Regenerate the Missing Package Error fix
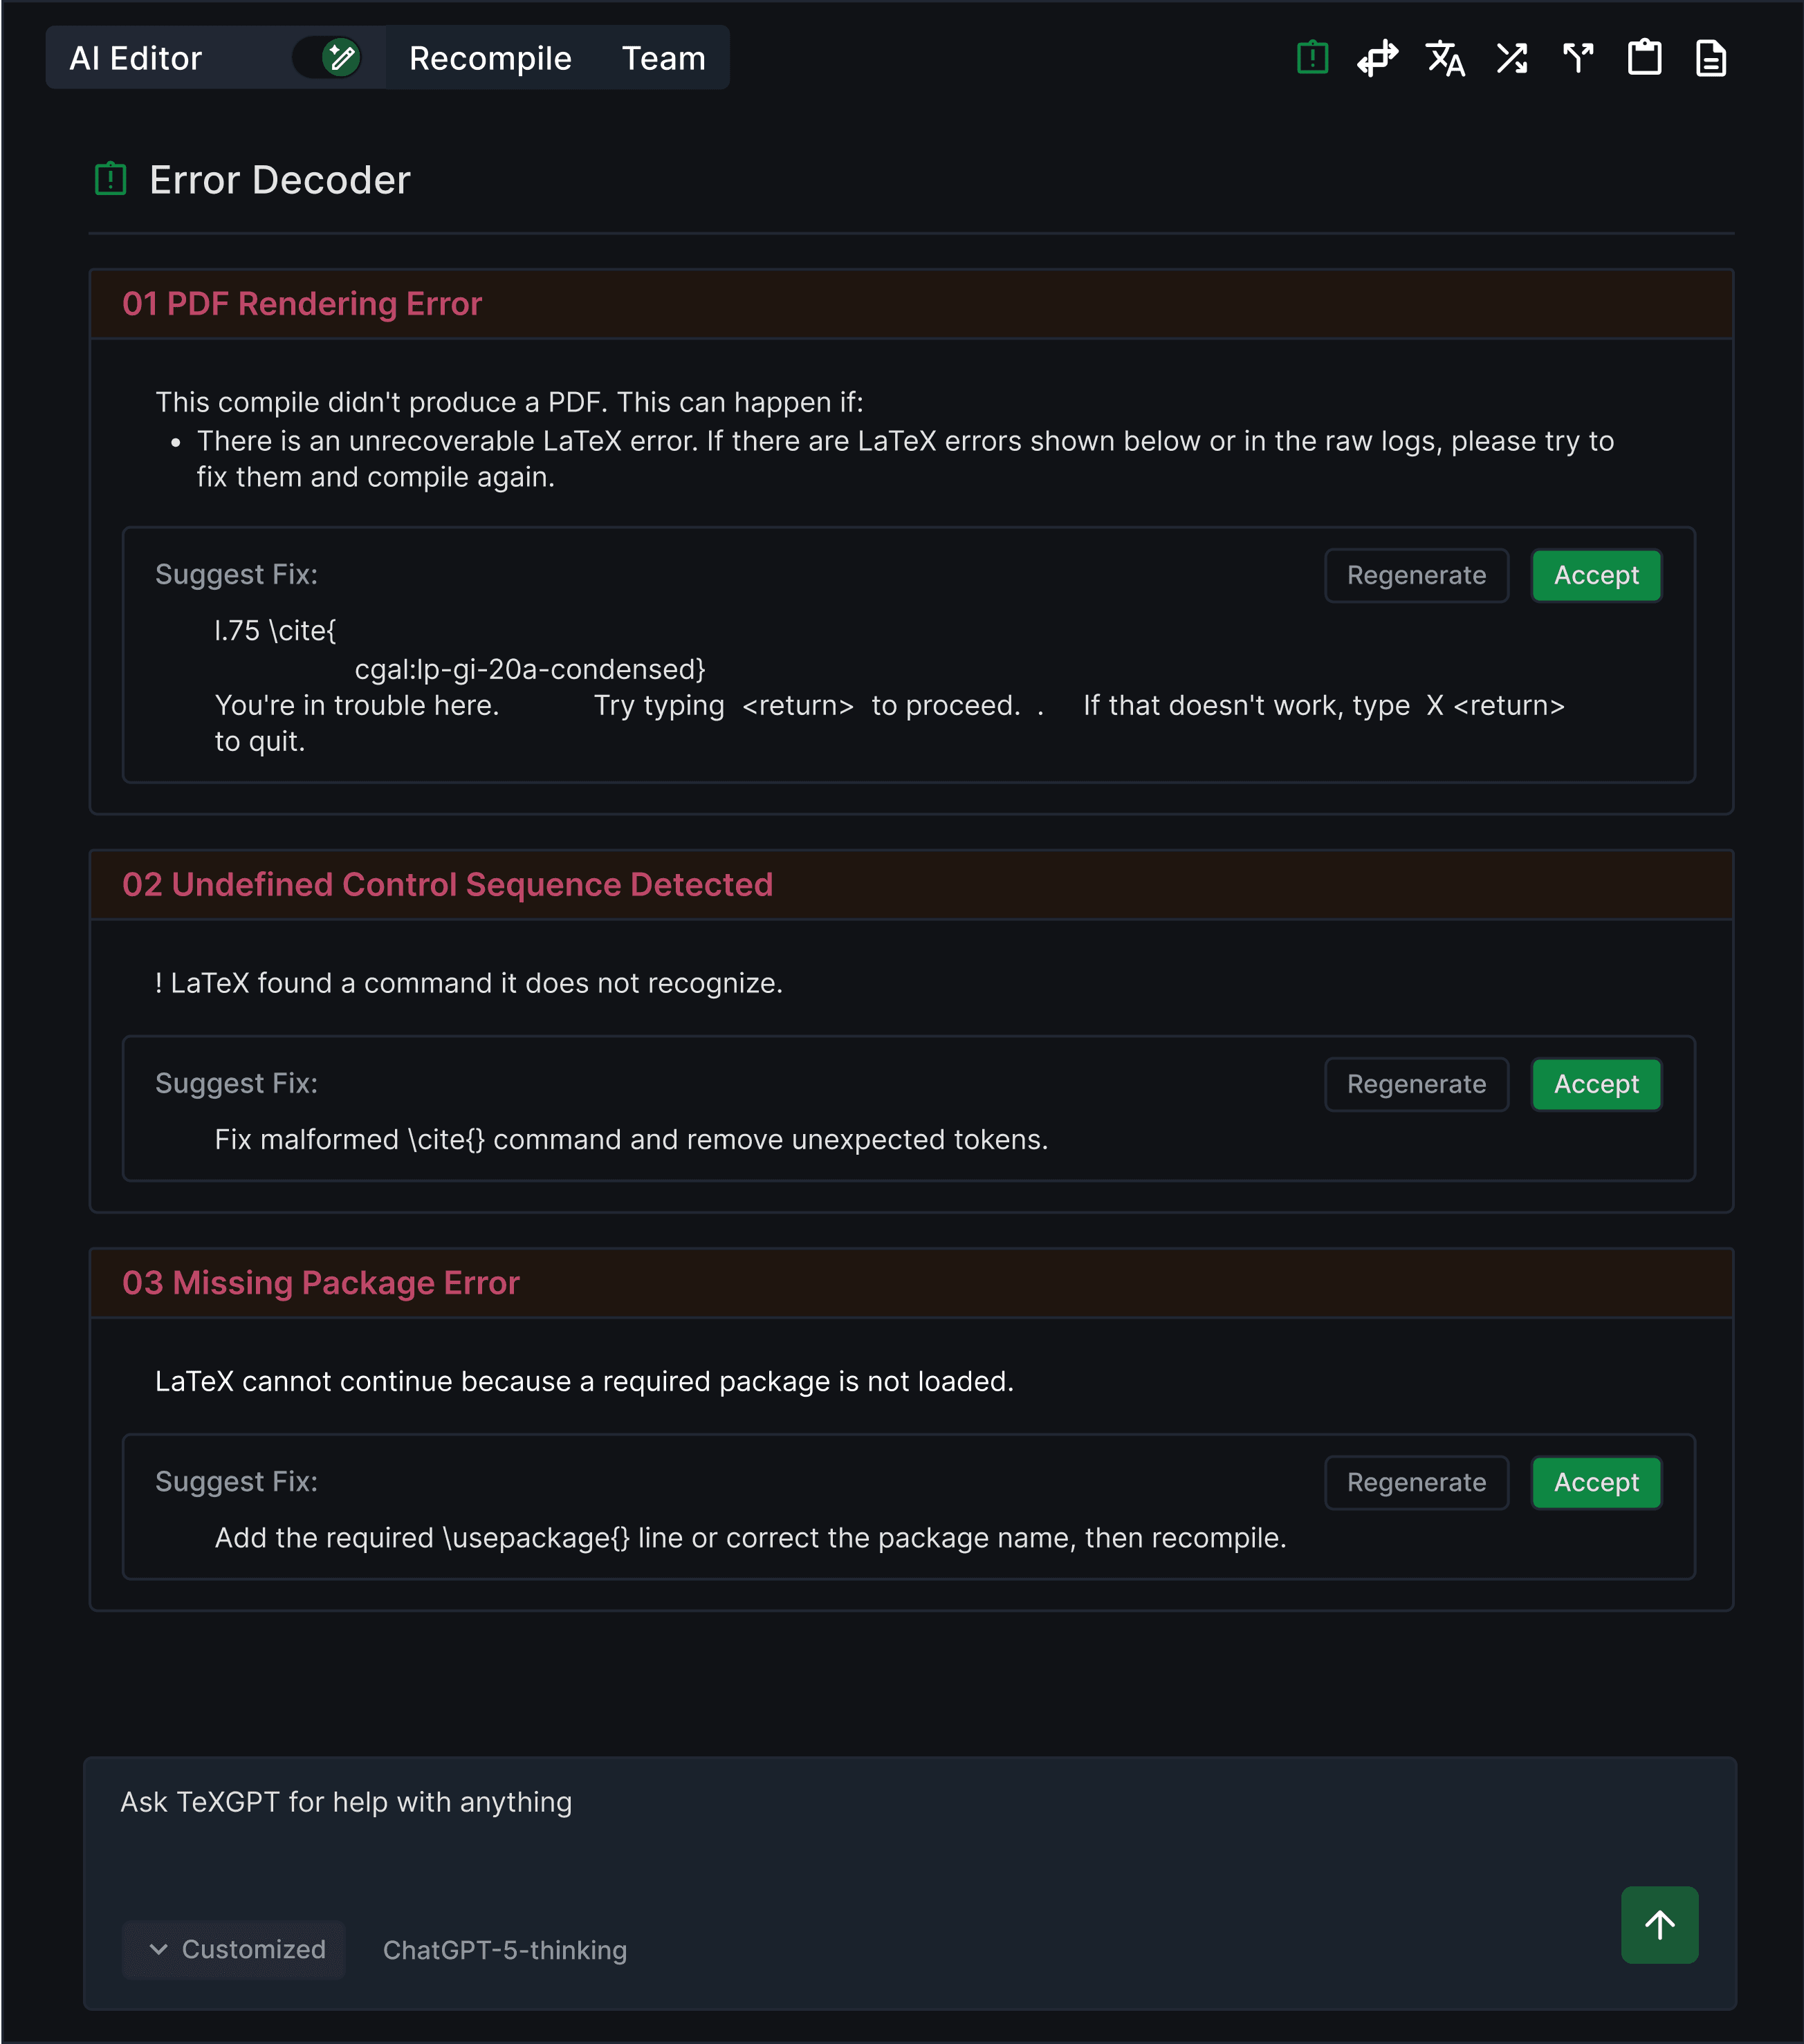1804x2044 pixels. click(1416, 1482)
